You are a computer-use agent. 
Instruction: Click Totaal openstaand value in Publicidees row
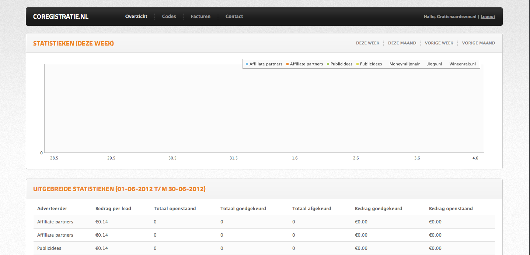click(x=155, y=248)
